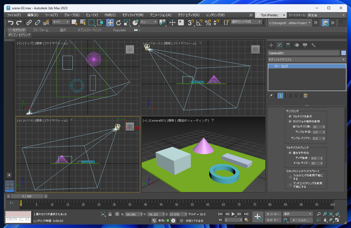
Task: Open the すべて selection filter dropdown
Action: (x=61, y=22)
